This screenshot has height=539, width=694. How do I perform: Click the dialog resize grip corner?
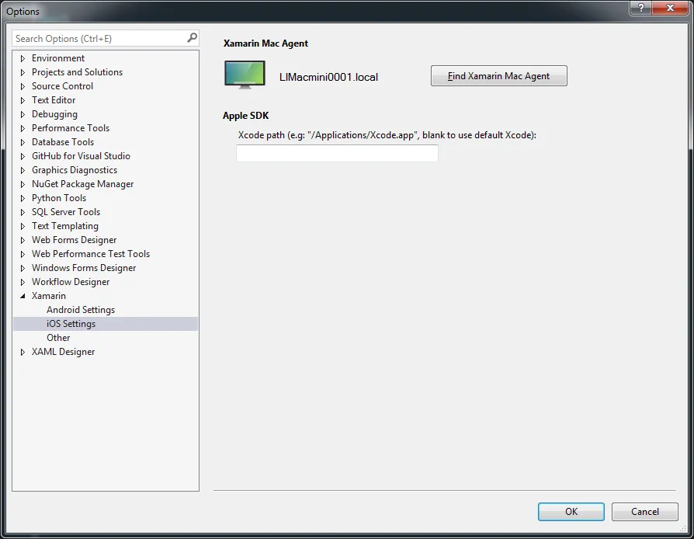pos(683,528)
